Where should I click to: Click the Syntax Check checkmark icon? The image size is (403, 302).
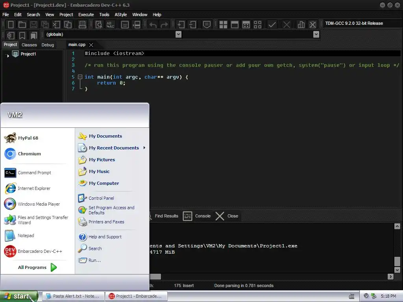tap(272, 25)
